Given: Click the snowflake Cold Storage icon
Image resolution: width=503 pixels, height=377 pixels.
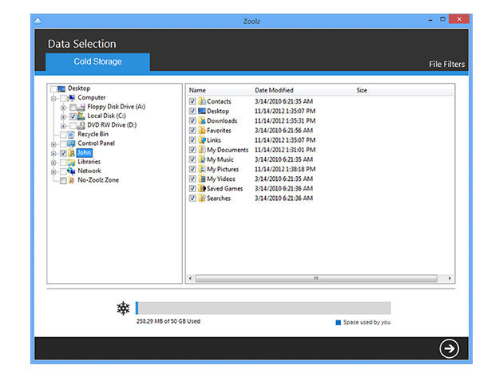Looking at the screenshot, I should pyautogui.click(x=123, y=308).
